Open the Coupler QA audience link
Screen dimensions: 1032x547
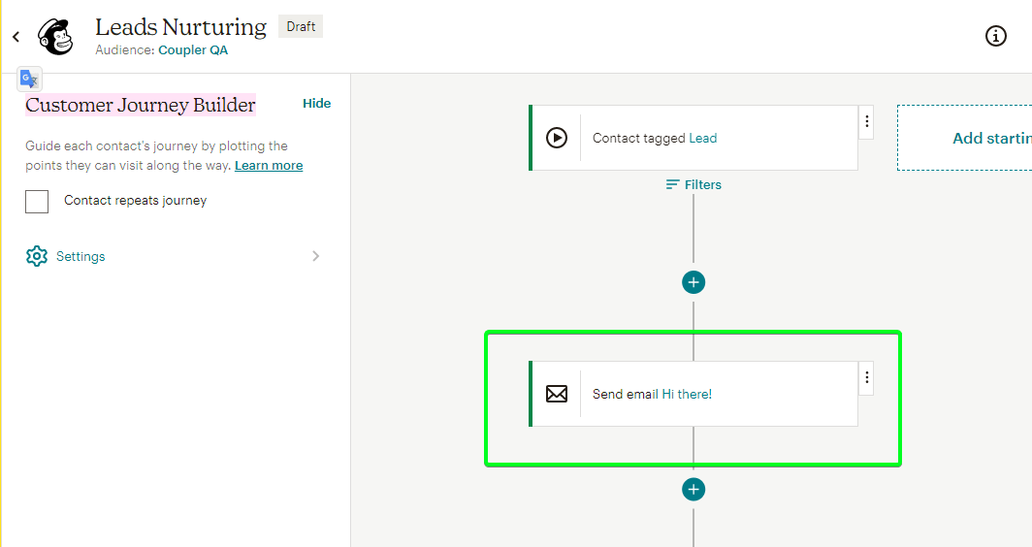click(x=193, y=50)
